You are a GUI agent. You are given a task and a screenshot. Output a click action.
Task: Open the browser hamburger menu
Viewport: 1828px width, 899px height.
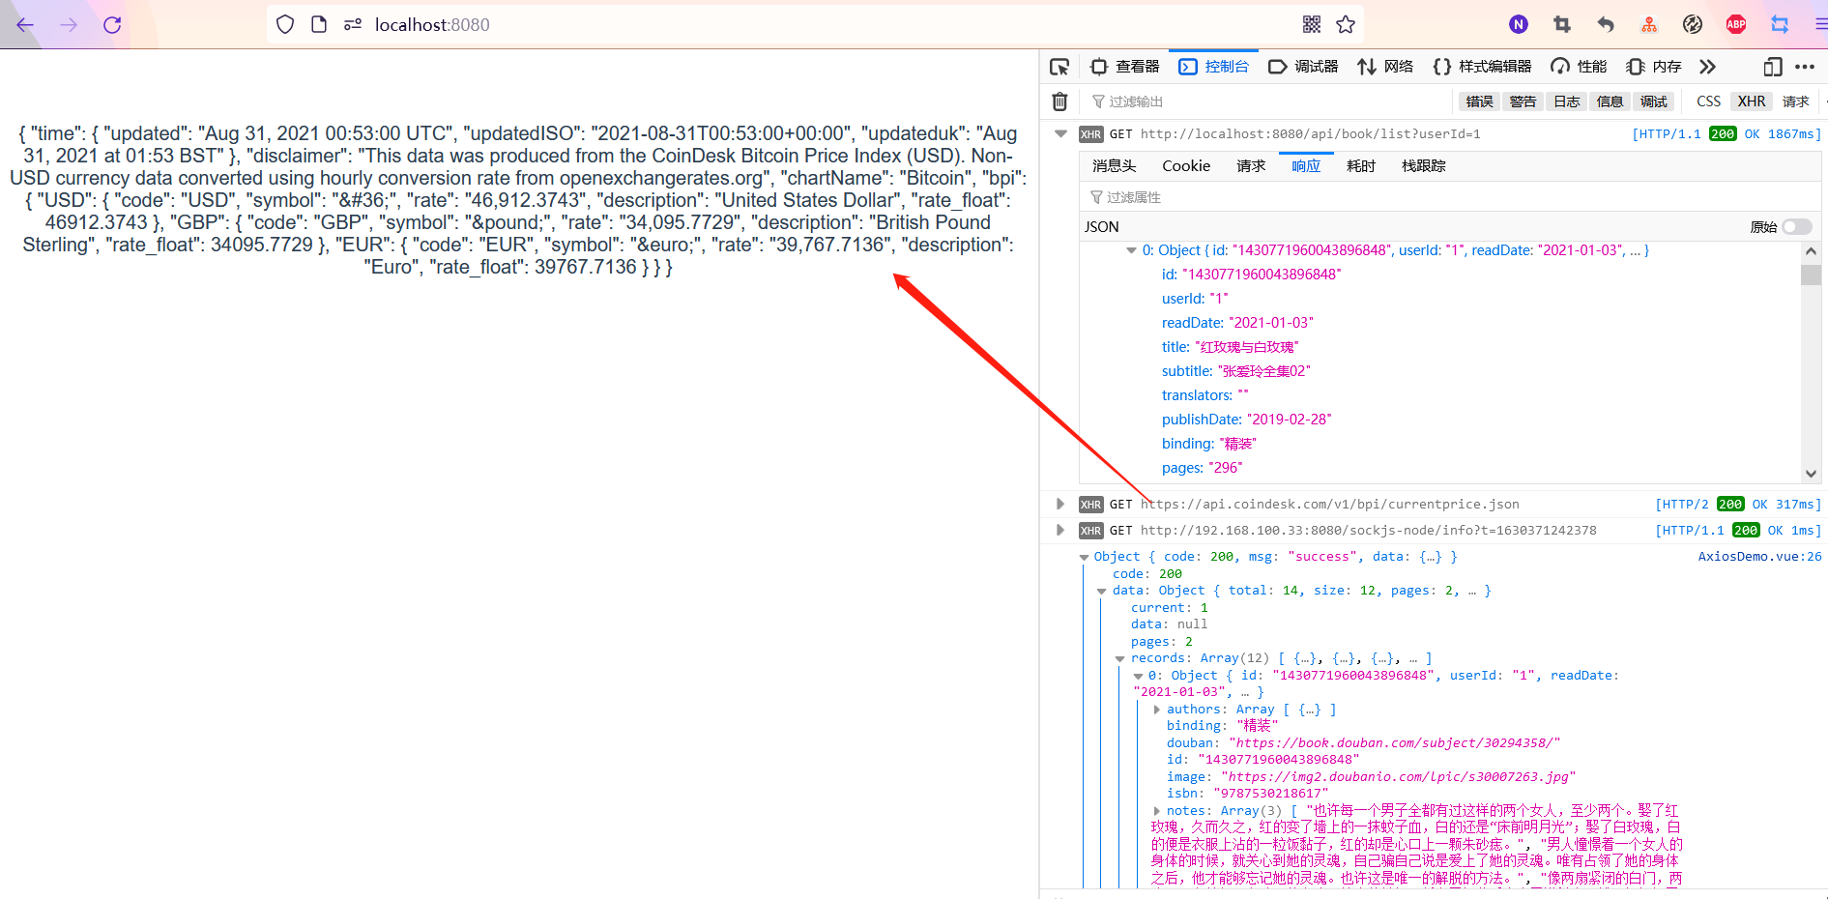[1820, 25]
